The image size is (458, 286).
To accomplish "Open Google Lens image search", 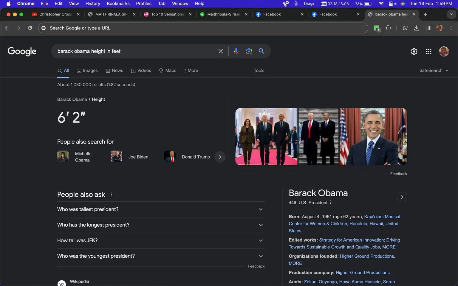I will tap(249, 51).
